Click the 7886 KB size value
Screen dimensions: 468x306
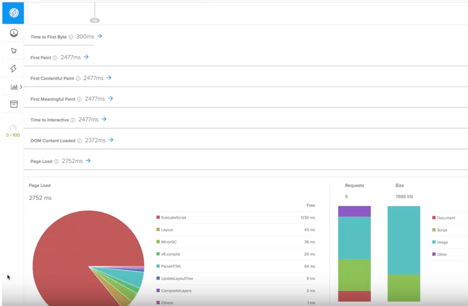coord(404,197)
